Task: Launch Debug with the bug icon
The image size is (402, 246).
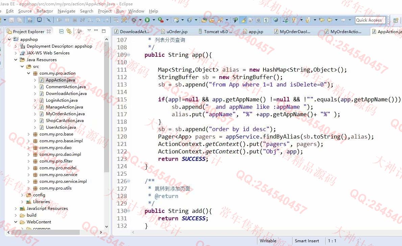Action: point(134,20)
